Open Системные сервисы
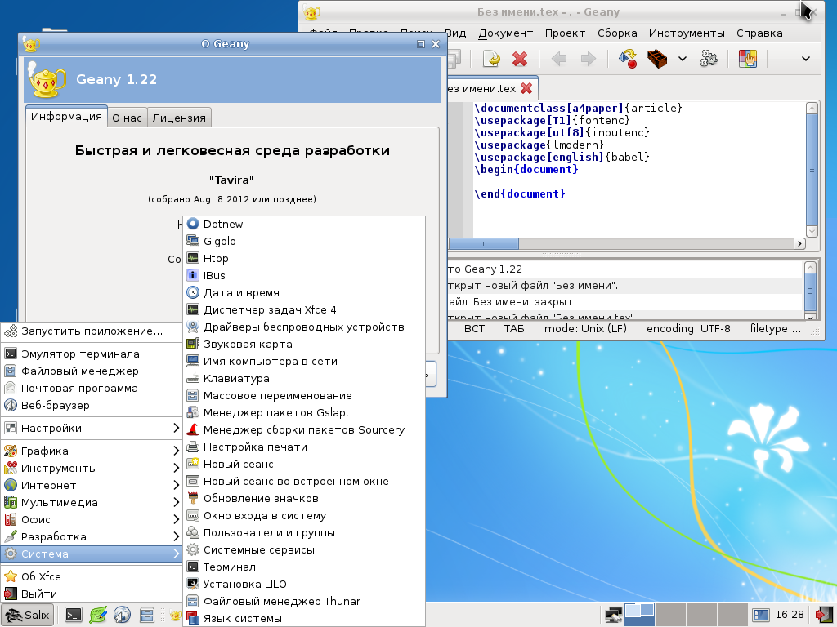Viewport: 837px width, 627px height. pyautogui.click(x=304, y=549)
